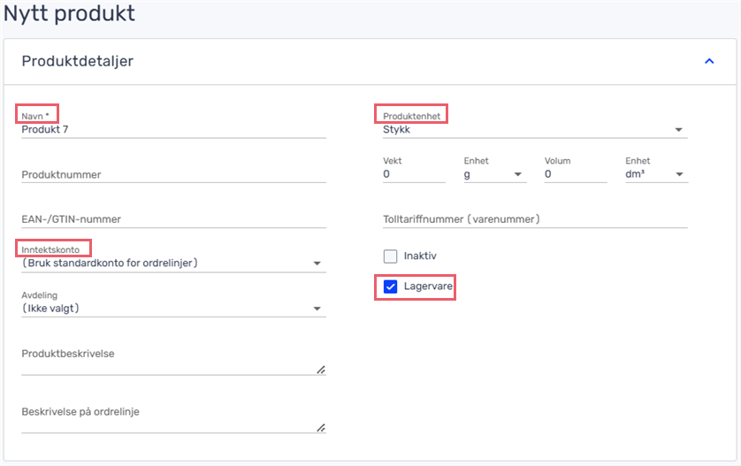Expand the Inntektskonto dropdown arrow
Screen dimensions: 741x466
point(317,264)
